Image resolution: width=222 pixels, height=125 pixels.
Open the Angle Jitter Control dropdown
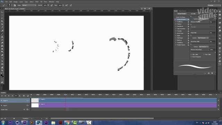click(203, 38)
